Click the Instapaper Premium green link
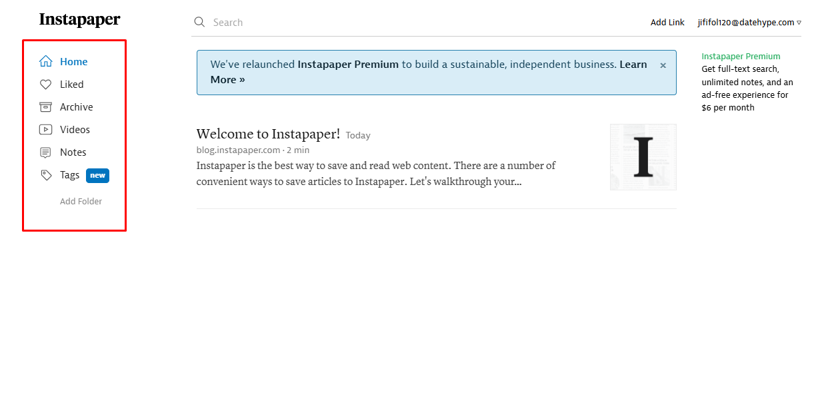 tap(741, 57)
